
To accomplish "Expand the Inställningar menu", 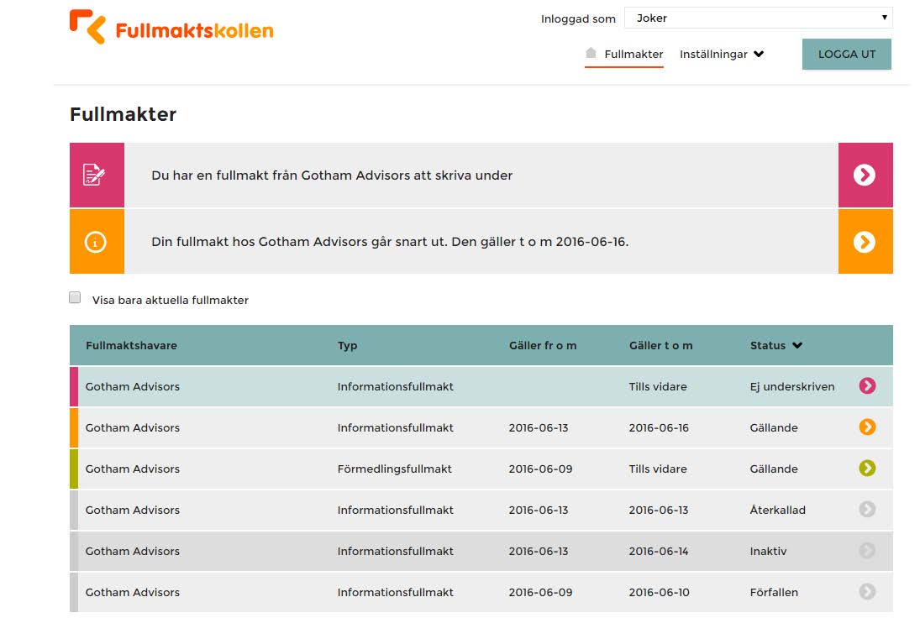I will point(721,54).
